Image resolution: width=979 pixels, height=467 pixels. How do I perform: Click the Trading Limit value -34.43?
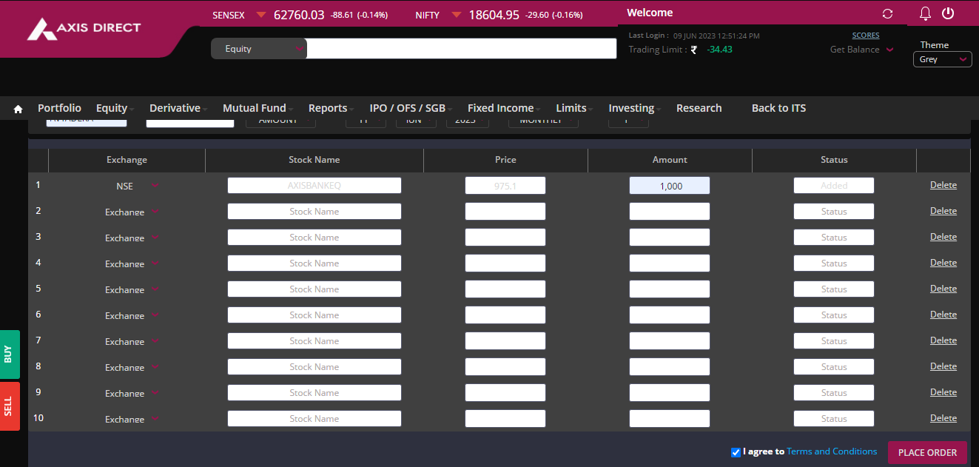point(719,50)
